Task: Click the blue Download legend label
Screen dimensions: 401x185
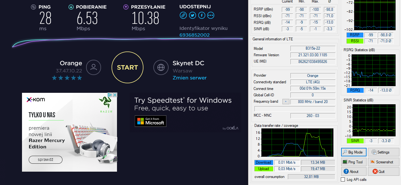Action: click(x=264, y=162)
